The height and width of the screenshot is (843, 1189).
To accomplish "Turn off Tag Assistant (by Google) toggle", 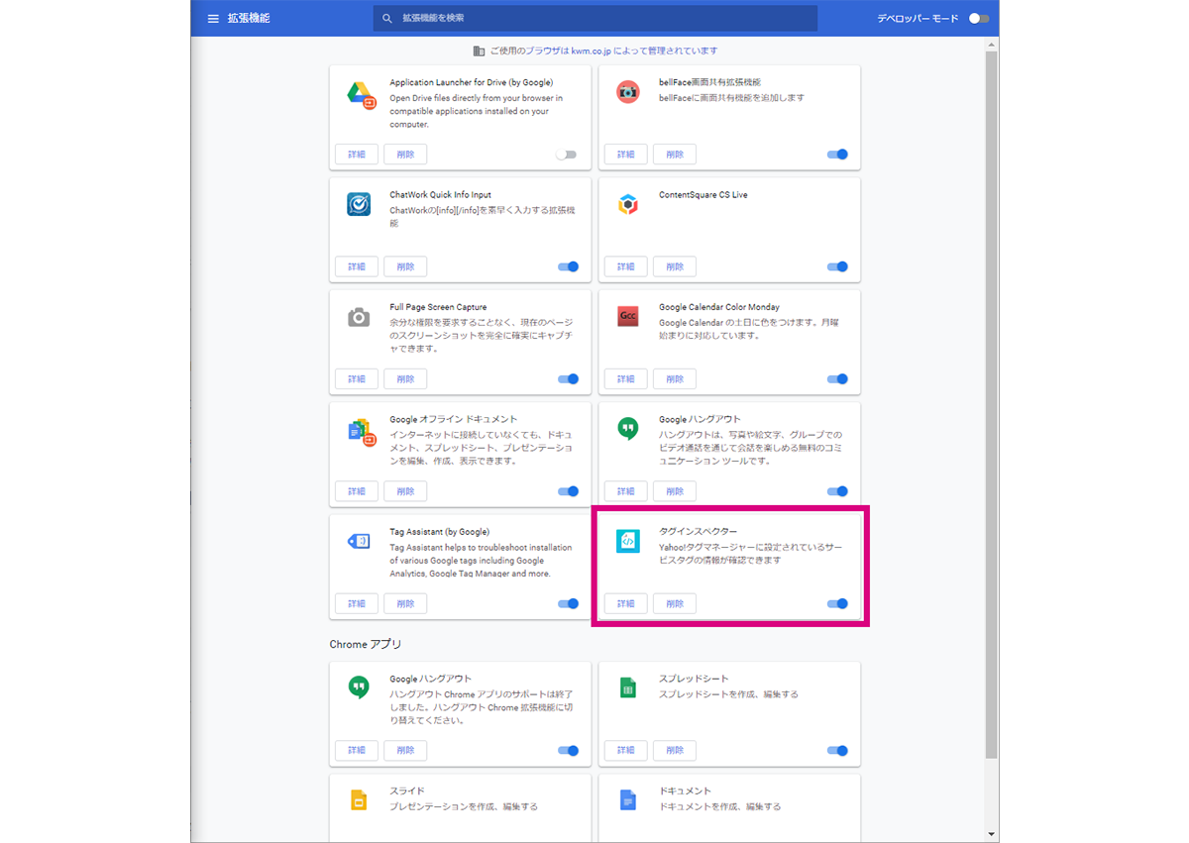I will [568, 603].
